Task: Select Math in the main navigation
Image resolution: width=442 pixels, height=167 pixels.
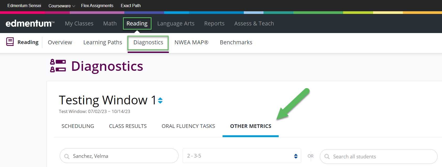Action: 110,23
